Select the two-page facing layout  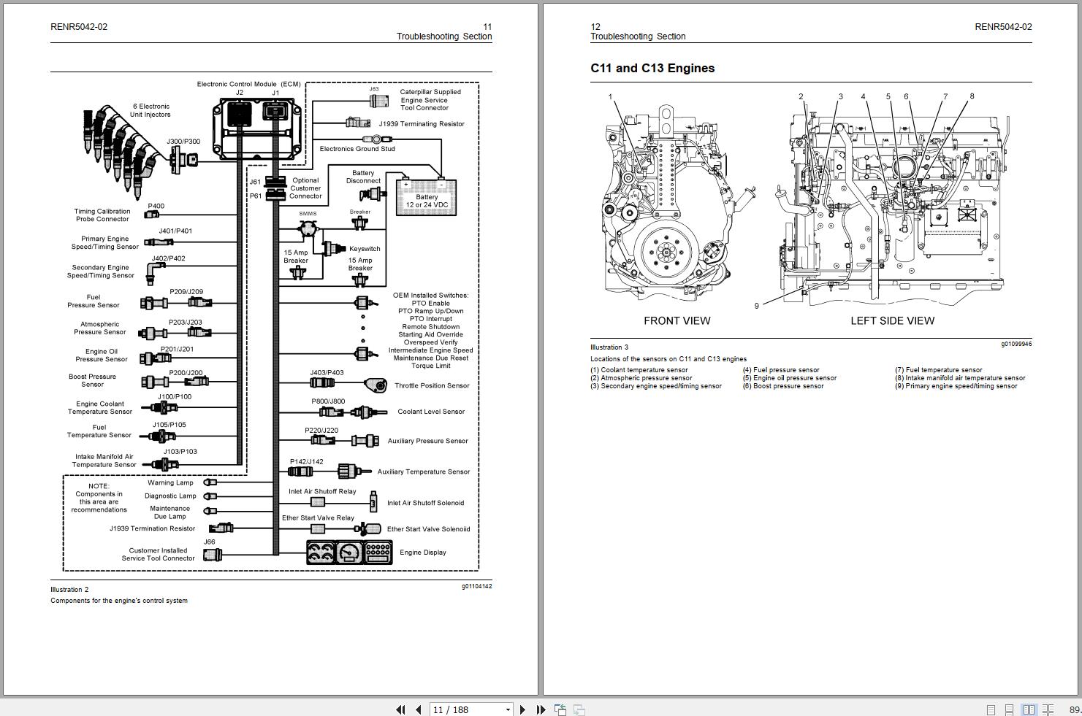coord(1030,709)
